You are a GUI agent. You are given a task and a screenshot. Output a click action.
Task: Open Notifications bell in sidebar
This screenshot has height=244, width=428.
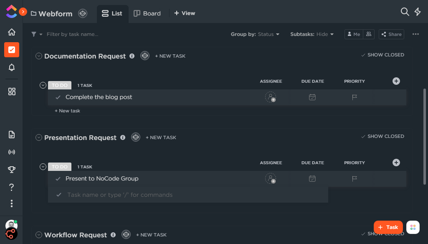(x=12, y=68)
